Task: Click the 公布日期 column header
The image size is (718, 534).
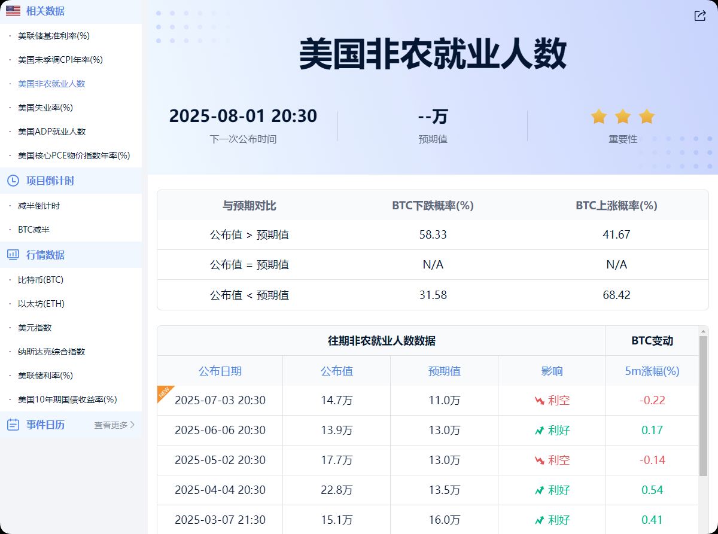Action: pyautogui.click(x=220, y=371)
